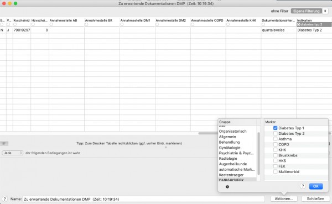The width and height of the screenshot is (332, 204).
Task: Toggle the small panel icon above Jede dropdown
Action: (x=4, y=144)
